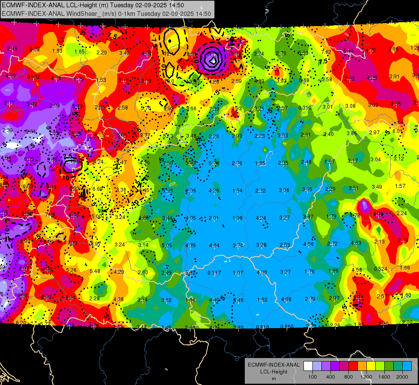The height and width of the screenshot is (385, 419).
Task: Click the legend scale label 100
Action: point(312,377)
